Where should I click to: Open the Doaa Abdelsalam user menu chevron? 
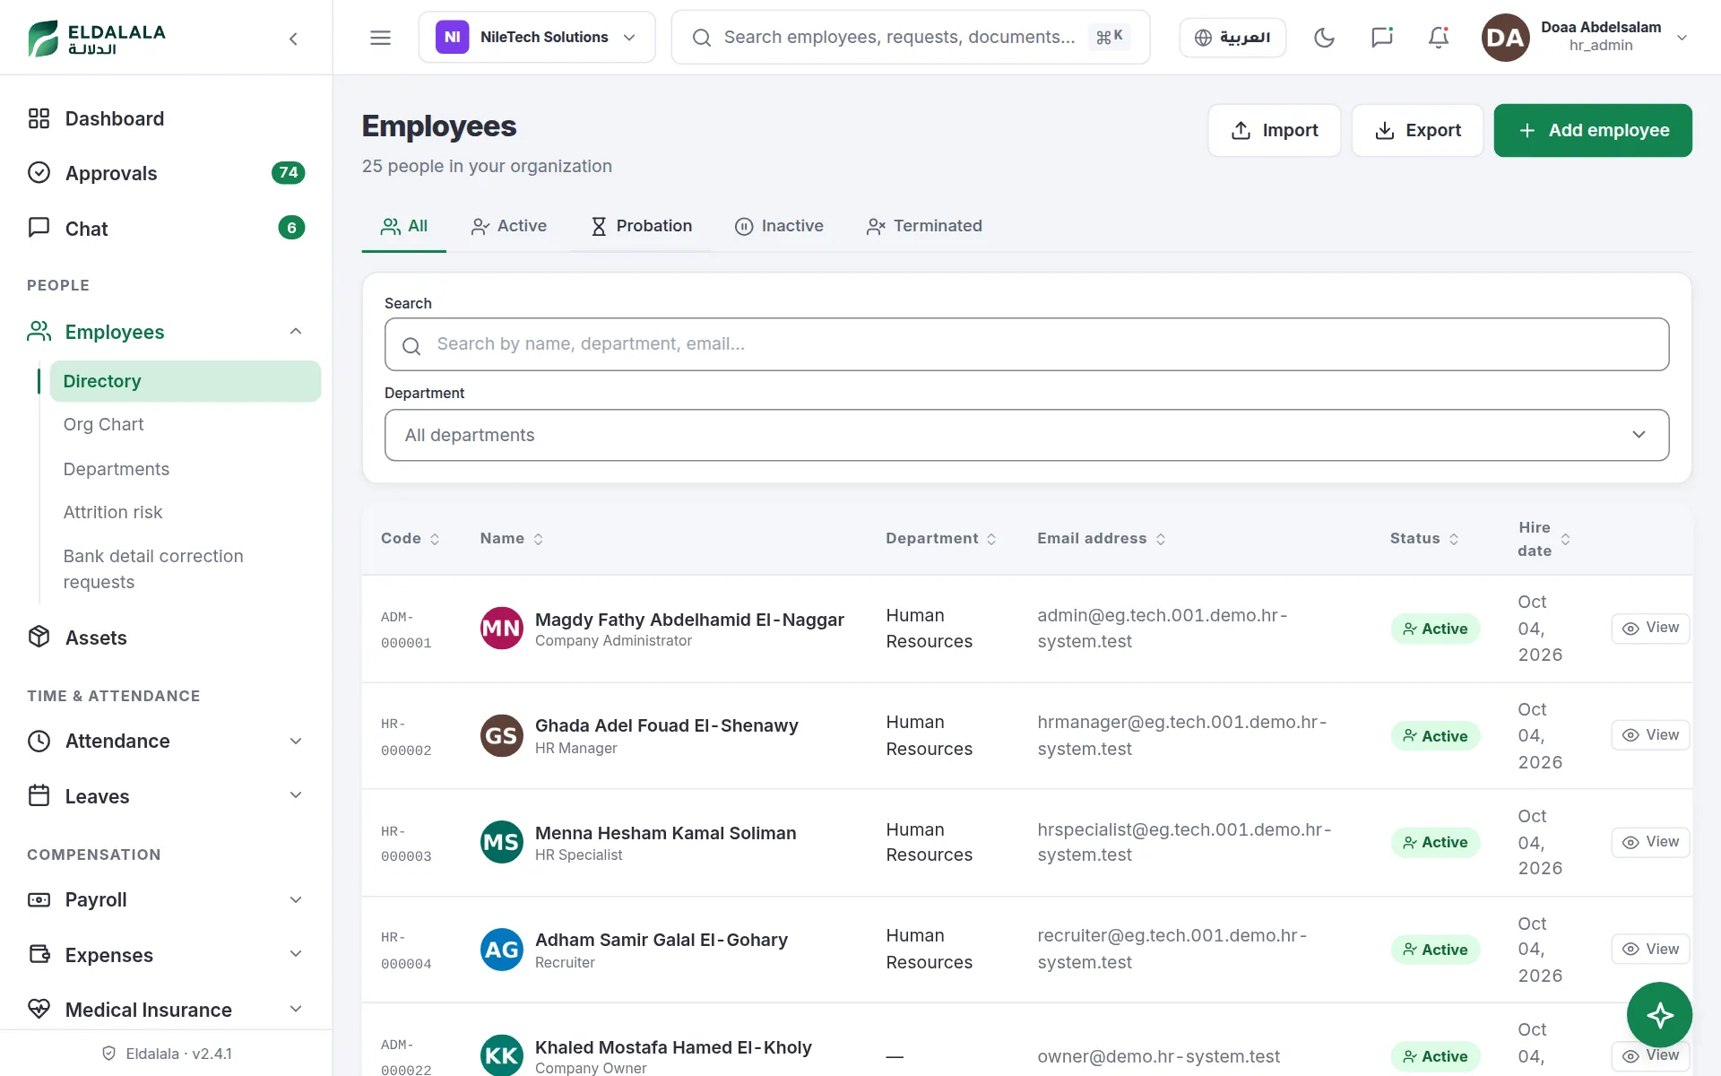pyautogui.click(x=1682, y=38)
